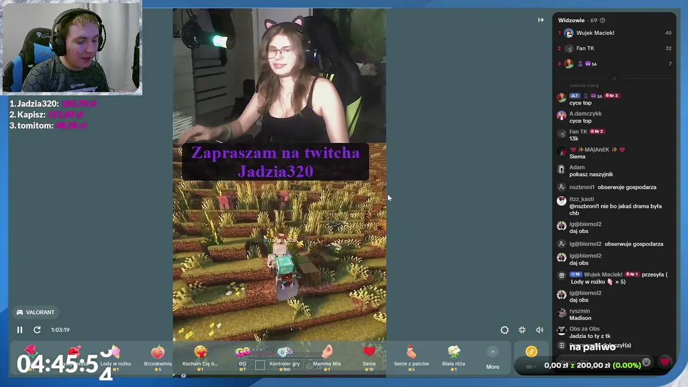This screenshot has width=688, height=387.
Task: Click Itzz_kasti username in chat
Action: (582, 199)
